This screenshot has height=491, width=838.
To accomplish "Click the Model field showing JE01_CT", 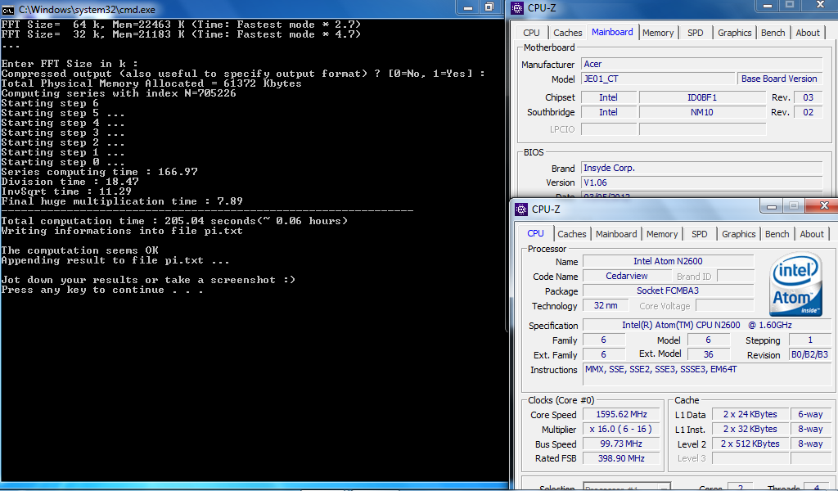I will pyautogui.click(x=658, y=79).
